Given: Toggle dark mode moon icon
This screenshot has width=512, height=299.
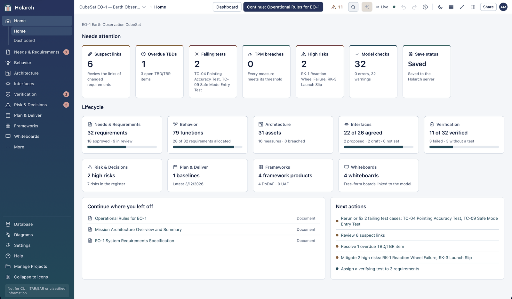Looking at the screenshot, I should coord(440,7).
